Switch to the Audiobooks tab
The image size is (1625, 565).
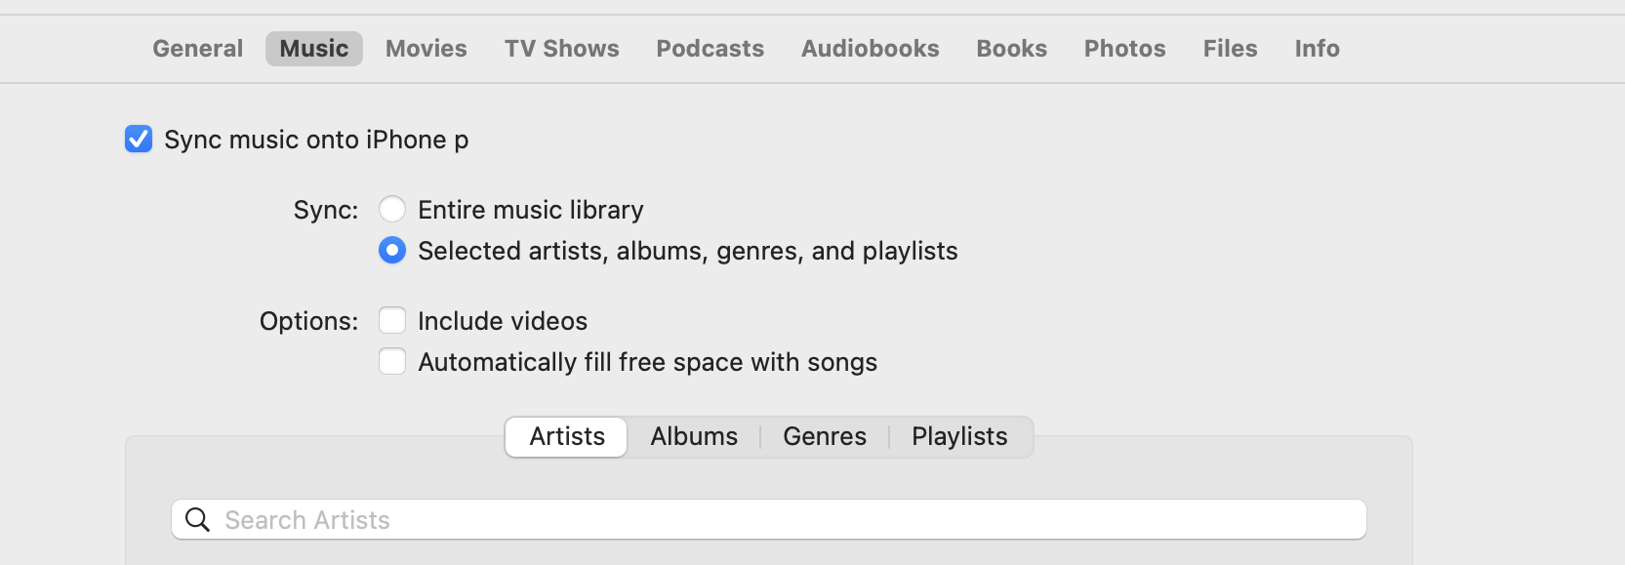(x=870, y=49)
